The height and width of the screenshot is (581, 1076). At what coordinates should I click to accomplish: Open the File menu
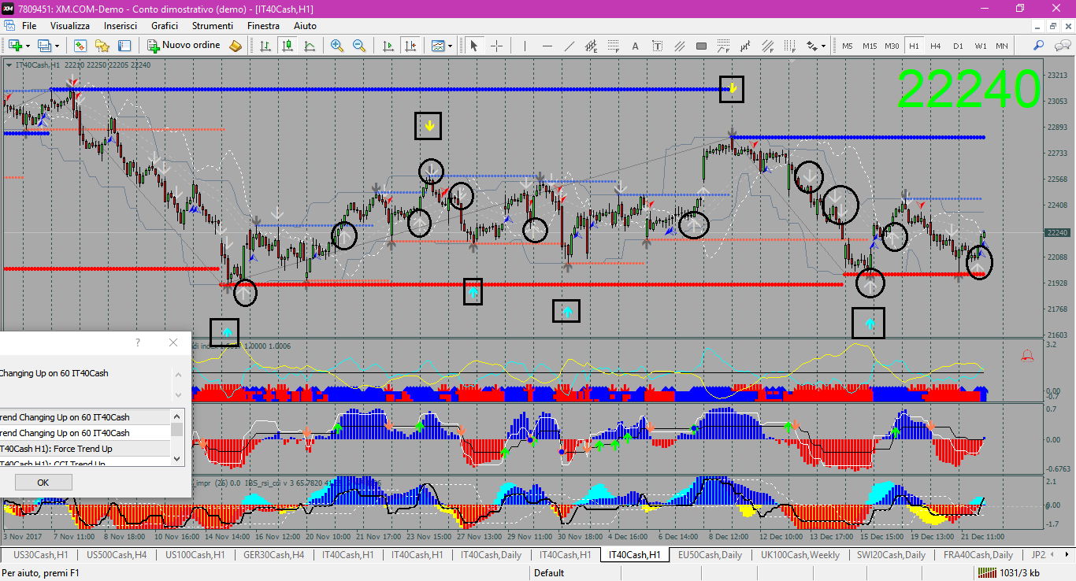coord(29,26)
